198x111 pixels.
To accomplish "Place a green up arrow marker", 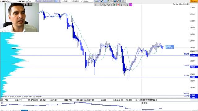I will coord(115,5).
